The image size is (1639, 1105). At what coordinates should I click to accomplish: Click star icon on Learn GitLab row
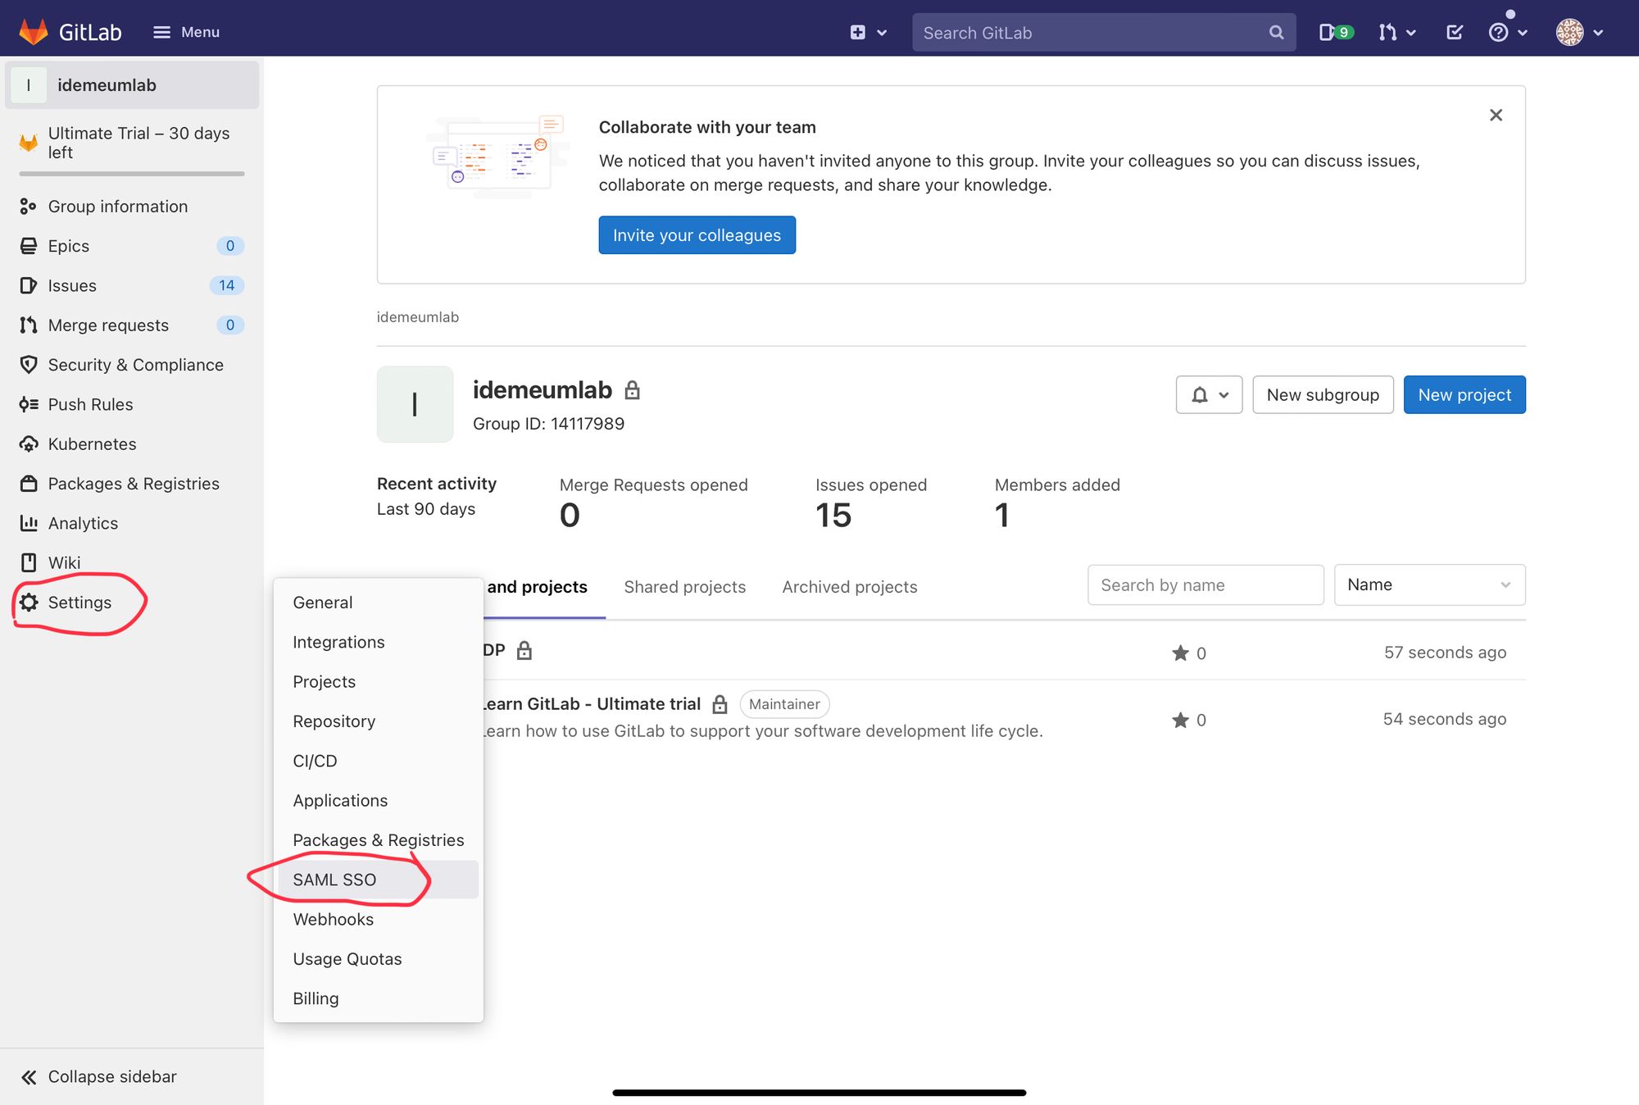1180,720
